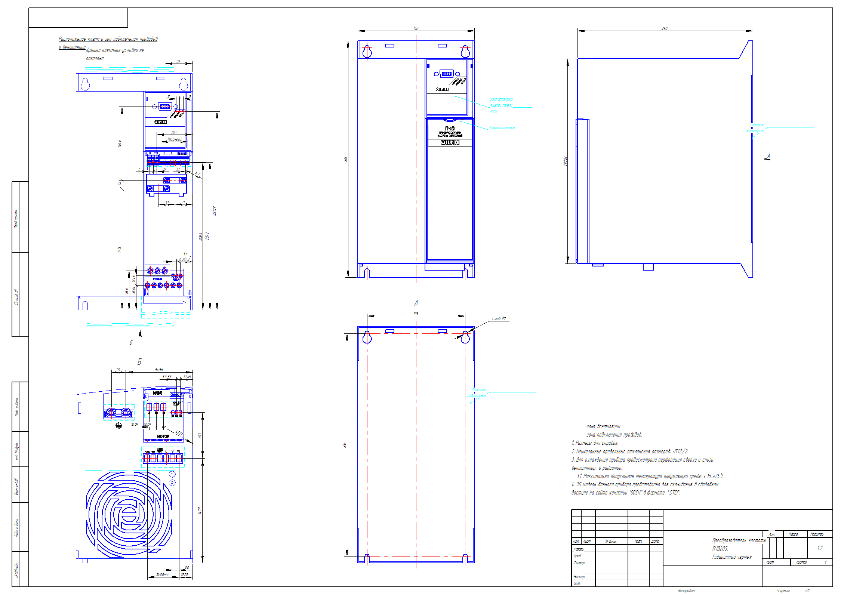
Task: Click the protective earth ground symbol
Action: coord(119,425)
